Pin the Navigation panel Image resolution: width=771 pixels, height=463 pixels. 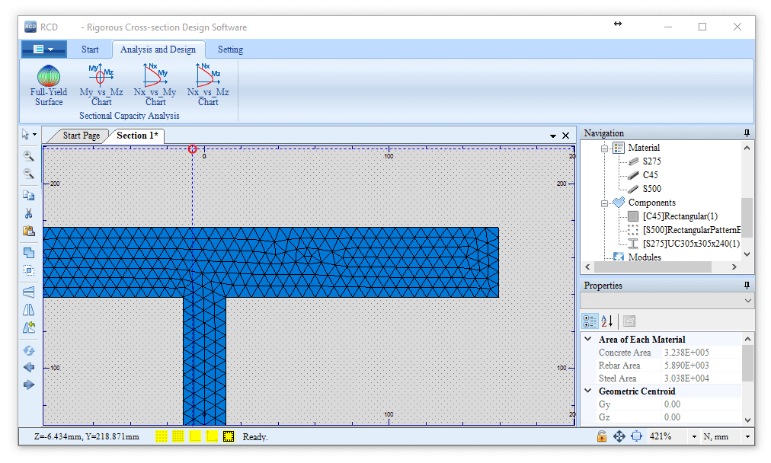(x=747, y=133)
